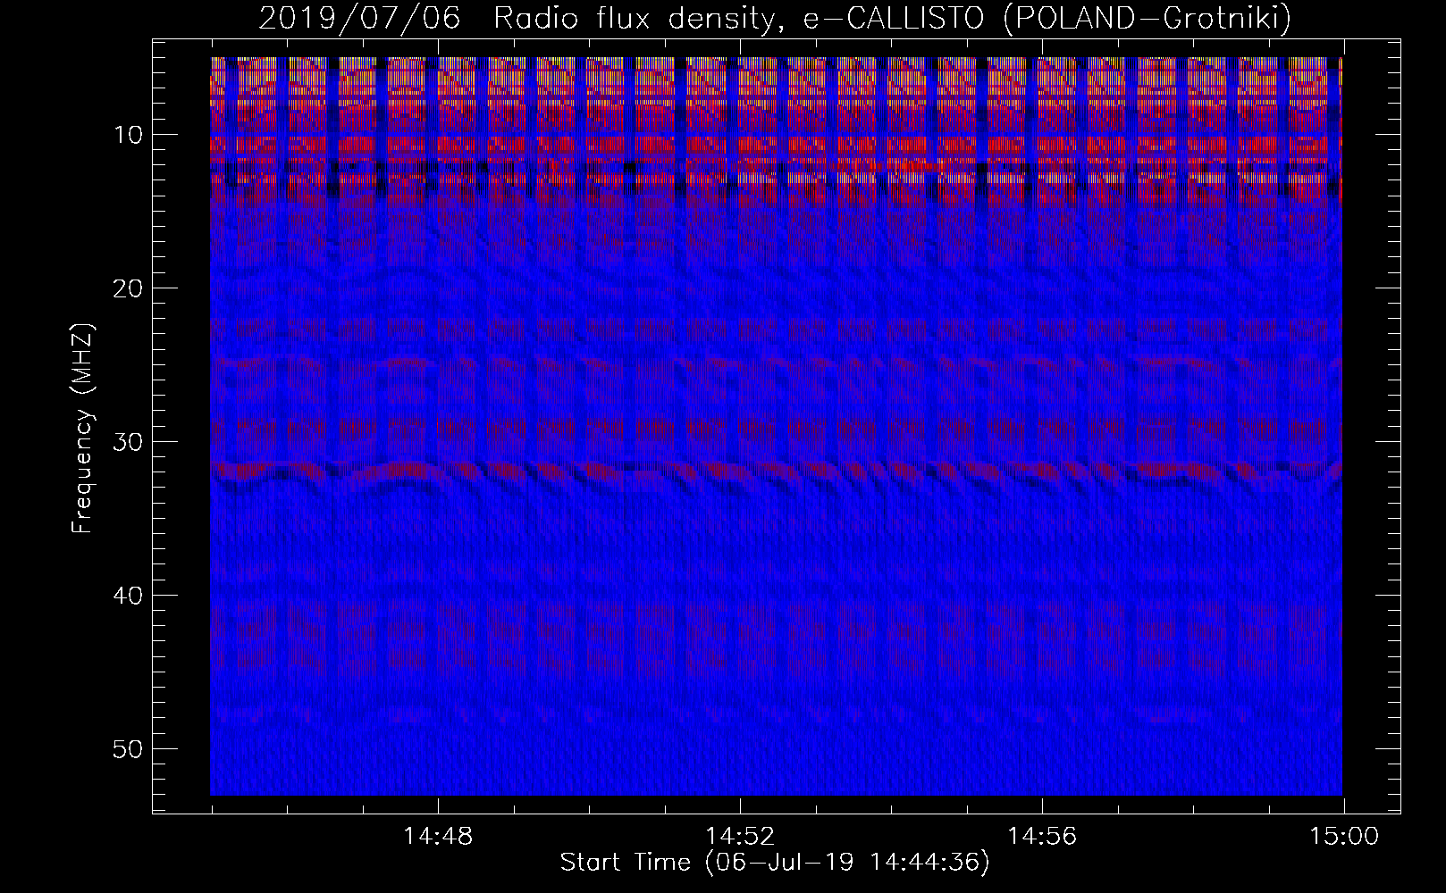This screenshot has height=893, width=1446.
Task: Click the 'Start Time (06-Jul-19 14:44:36)' x-axis label
Action: [775, 863]
